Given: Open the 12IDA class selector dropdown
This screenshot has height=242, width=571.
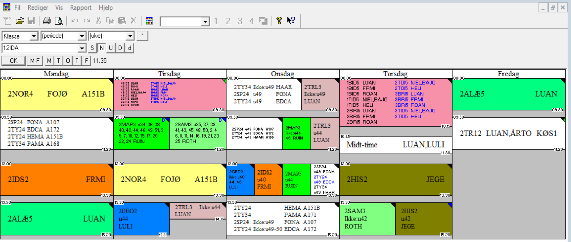Looking at the screenshot, I should tap(81, 48).
